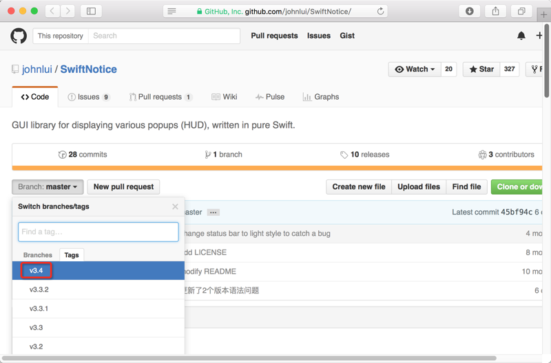The image size is (551, 363).
Task: Open the Branch: master dropdown
Action: 48,187
